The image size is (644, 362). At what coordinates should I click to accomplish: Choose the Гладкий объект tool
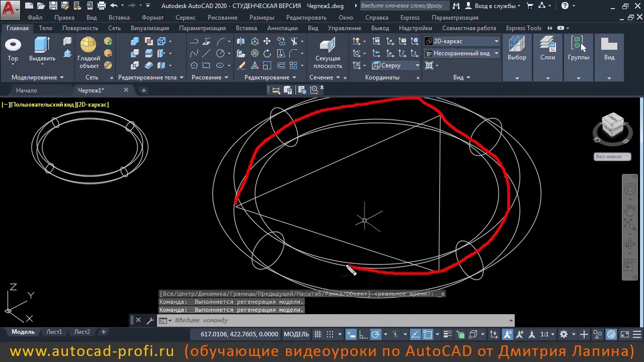pos(89,53)
